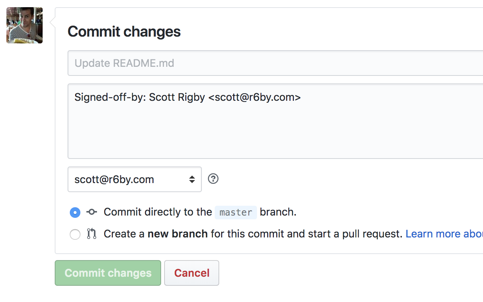Viewport: 483px width, 302px height.
Task: Click the commit-to-branch icon beside the master option
Action: [91, 212]
